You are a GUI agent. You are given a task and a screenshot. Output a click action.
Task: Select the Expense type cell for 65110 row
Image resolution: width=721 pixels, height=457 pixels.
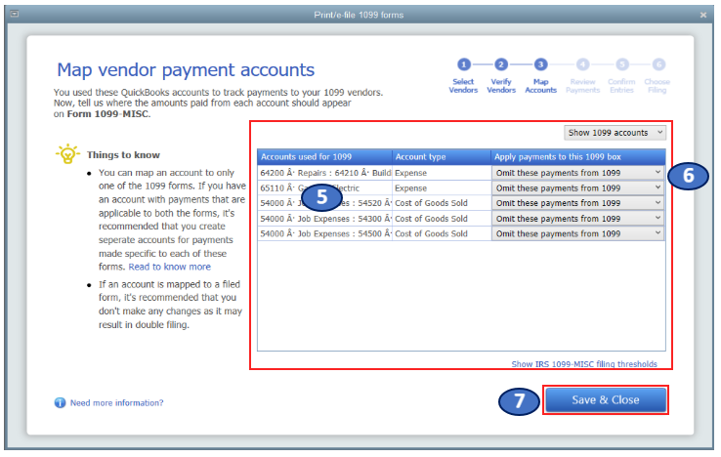(442, 188)
